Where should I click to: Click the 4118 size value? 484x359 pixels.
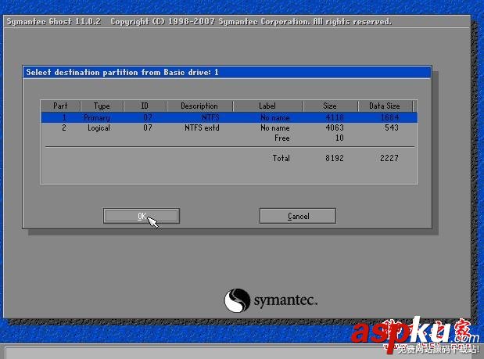335,117
